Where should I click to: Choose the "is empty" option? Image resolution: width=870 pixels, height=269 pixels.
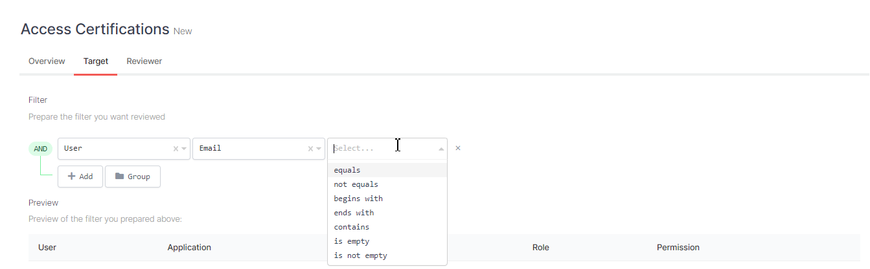click(x=352, y=241)
